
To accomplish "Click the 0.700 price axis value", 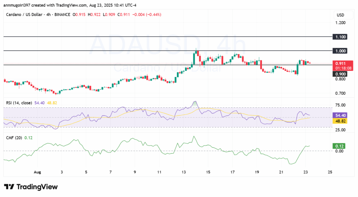I will [340, 93].
